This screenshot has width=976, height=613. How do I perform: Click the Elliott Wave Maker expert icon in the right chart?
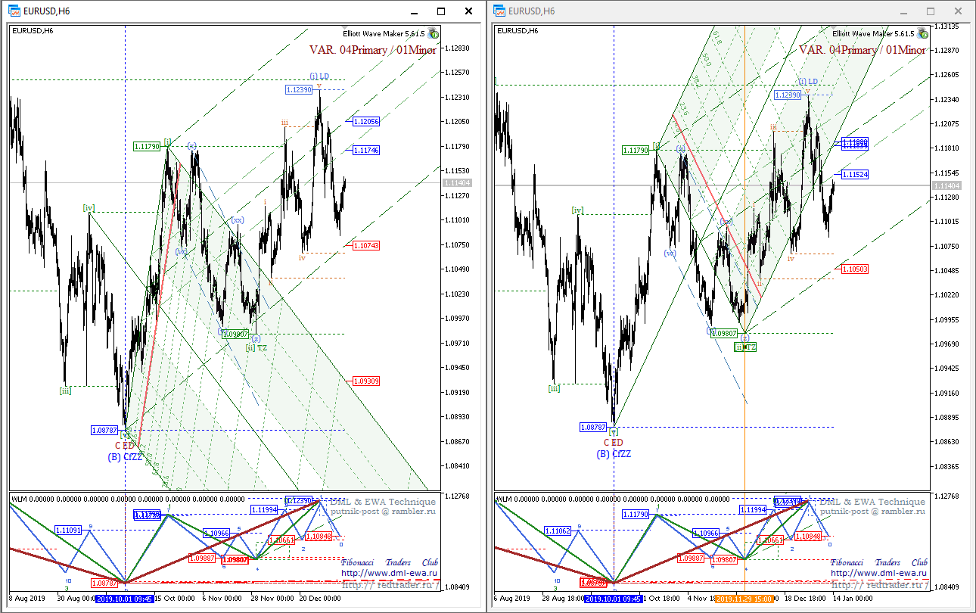(x=922, y=33)
